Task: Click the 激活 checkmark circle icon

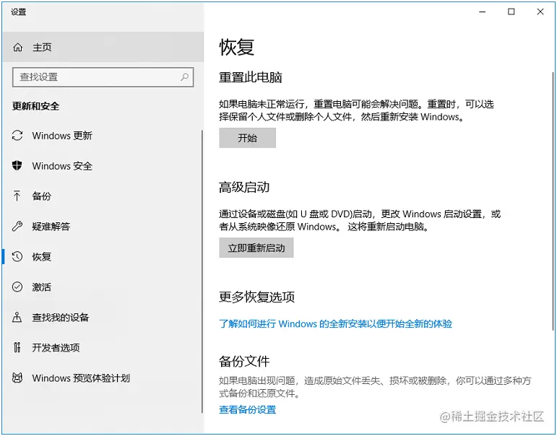Action: pos(17,287)
